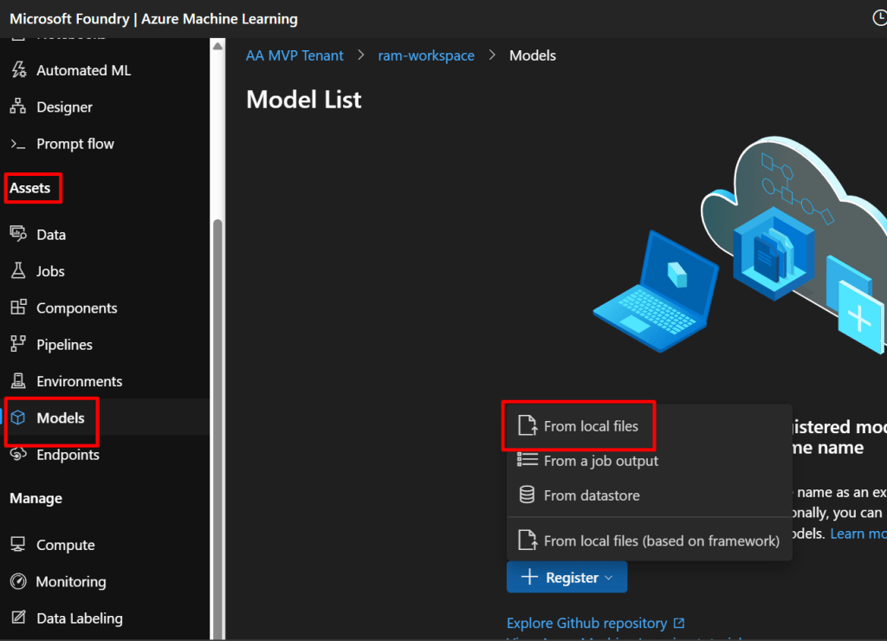Open Designer via its diagram icon
This screenshot has width=887, height=641.
point(18,107)
